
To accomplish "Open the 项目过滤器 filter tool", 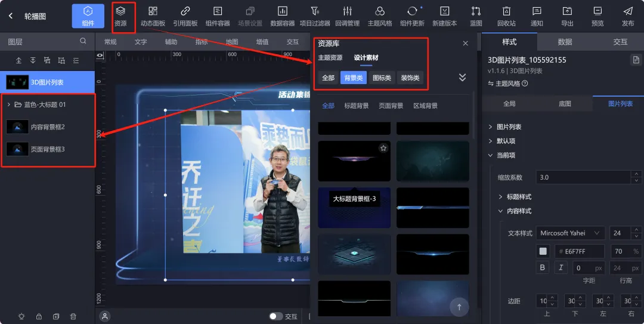I will click(x=315, y=16).
